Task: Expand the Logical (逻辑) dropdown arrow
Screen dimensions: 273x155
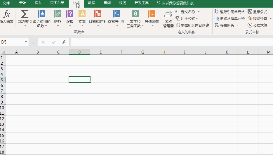Action: 70,26
